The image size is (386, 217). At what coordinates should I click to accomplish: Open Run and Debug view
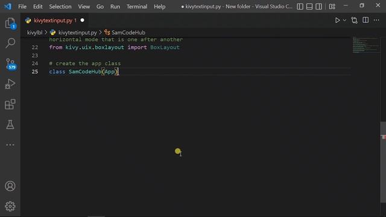pyautogui.click(x=10, y=84)
